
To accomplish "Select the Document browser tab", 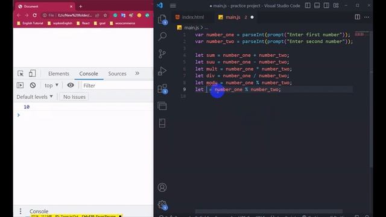I will [x=44, y=7].
